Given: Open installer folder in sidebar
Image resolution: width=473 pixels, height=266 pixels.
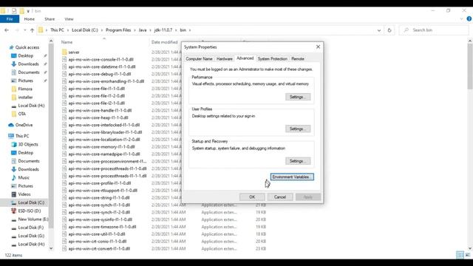Looking at the screenshot, I should pyautogui.click(x=25, y=97).
